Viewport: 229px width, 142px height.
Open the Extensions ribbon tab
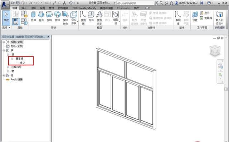[123, 8]
